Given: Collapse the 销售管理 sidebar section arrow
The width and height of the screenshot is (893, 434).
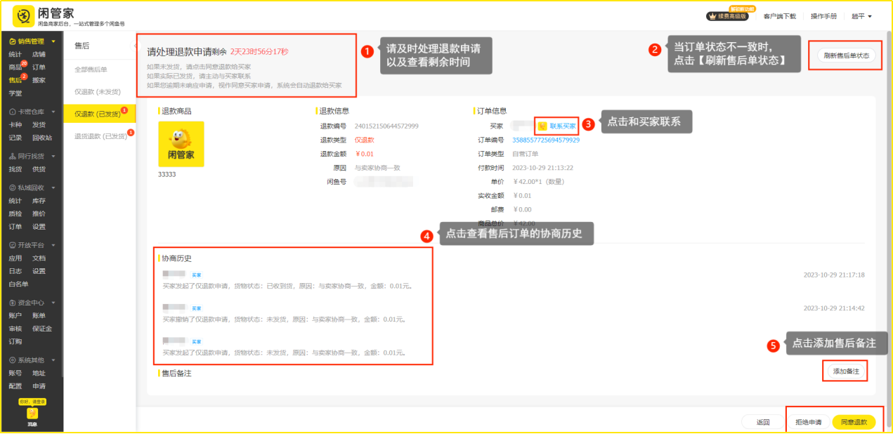Looking at the screenshot, I should 53,41.
